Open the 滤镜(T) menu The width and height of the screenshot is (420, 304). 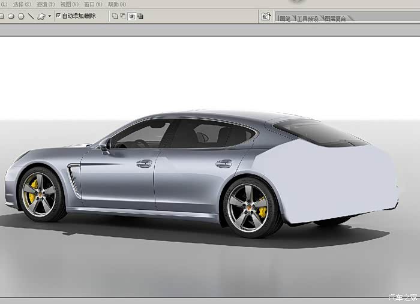click(46, 4)
